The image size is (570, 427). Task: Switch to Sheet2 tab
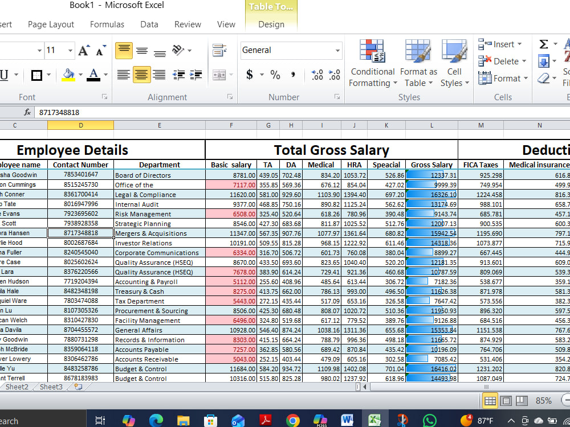click(17, 387)
